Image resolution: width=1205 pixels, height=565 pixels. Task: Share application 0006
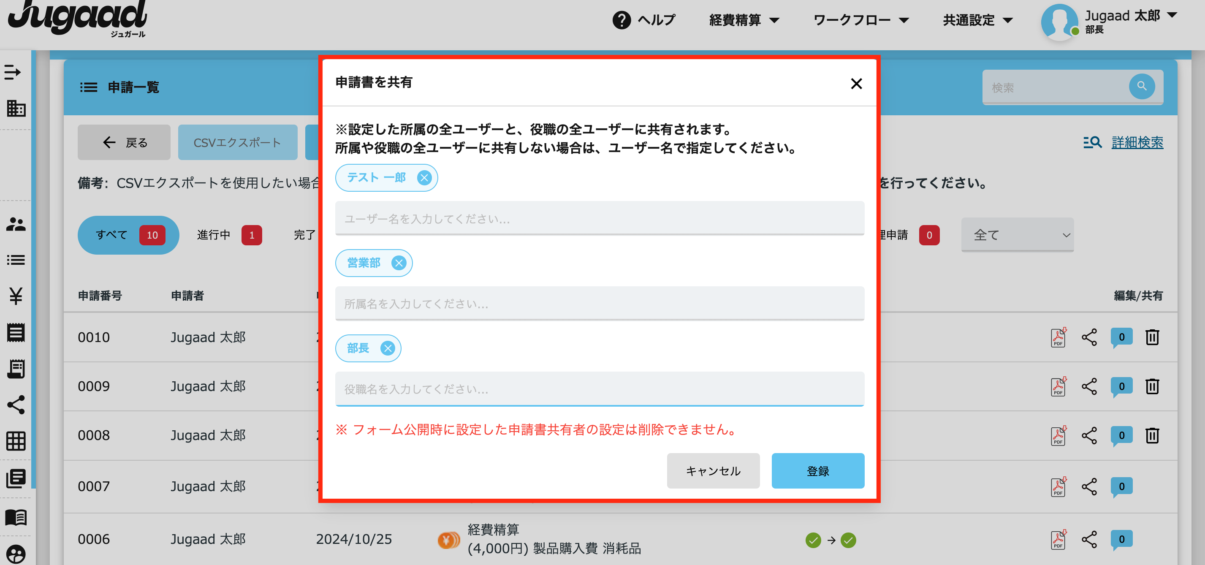tap(1089, 539)
